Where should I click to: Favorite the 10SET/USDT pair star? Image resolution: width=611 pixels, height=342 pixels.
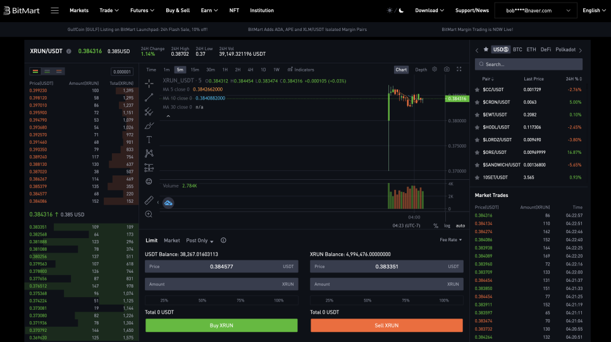[478, 177]
